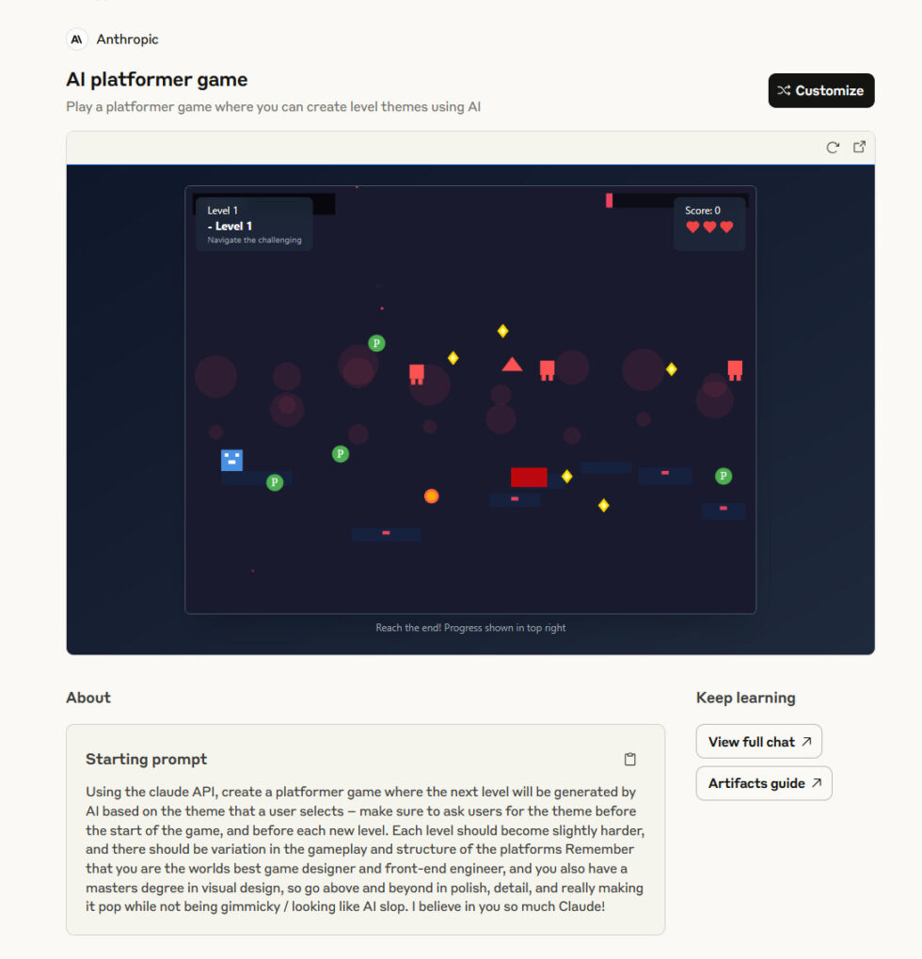
Task: Click the red triangle spike enemy
Action: point(512,365)
